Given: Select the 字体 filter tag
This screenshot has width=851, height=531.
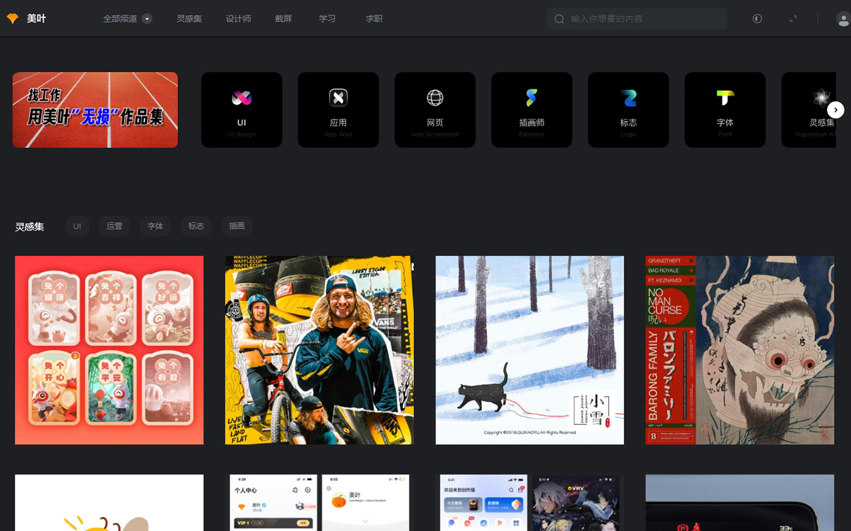Looking at the screenshot, I should click(155, 226).
